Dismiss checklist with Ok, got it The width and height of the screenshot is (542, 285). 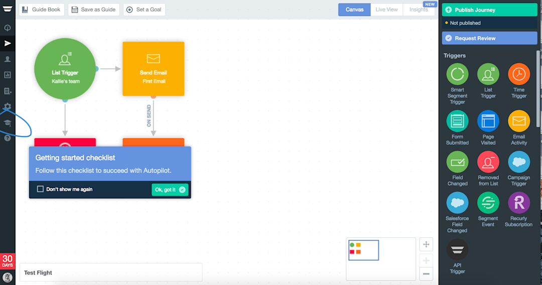(170, 189)
